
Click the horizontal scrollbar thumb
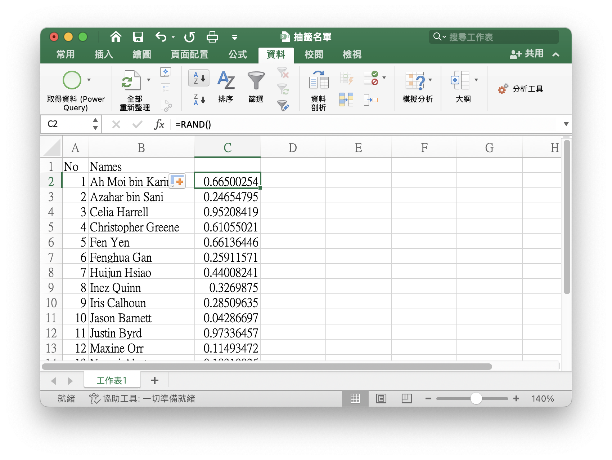point(267,367)
